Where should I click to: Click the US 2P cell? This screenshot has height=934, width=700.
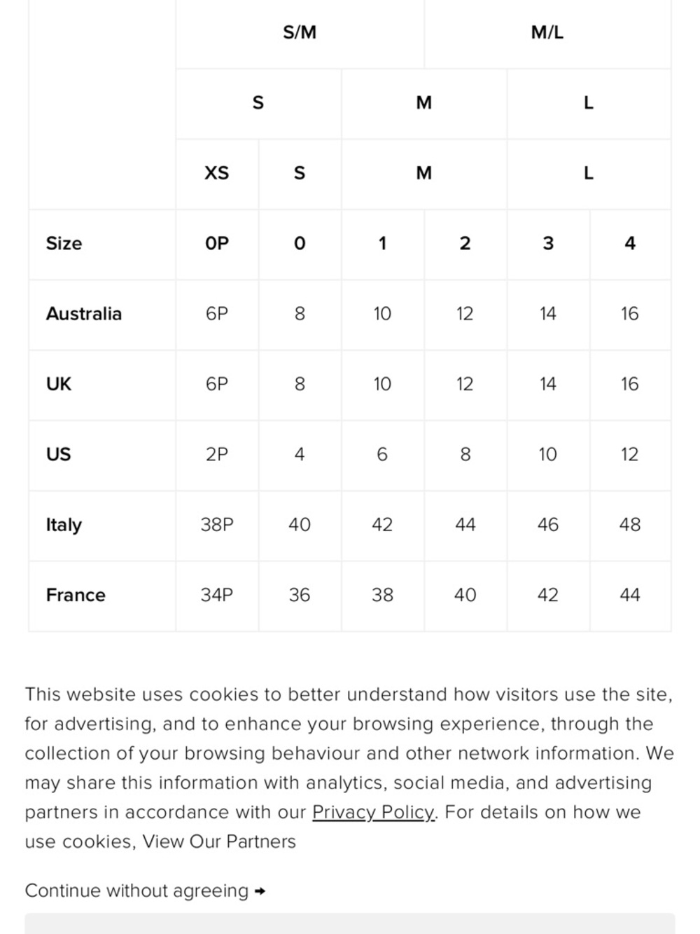point(217,454)
